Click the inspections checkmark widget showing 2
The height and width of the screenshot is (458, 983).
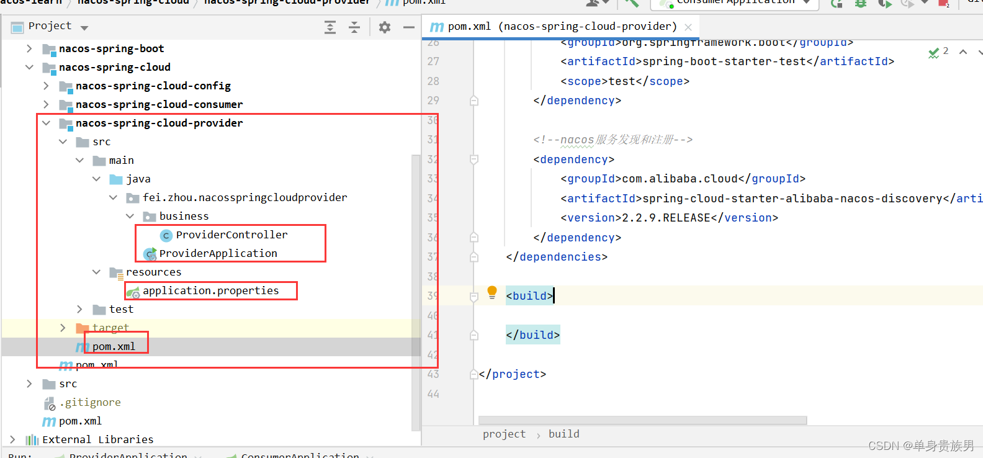[x=938, y=52]
